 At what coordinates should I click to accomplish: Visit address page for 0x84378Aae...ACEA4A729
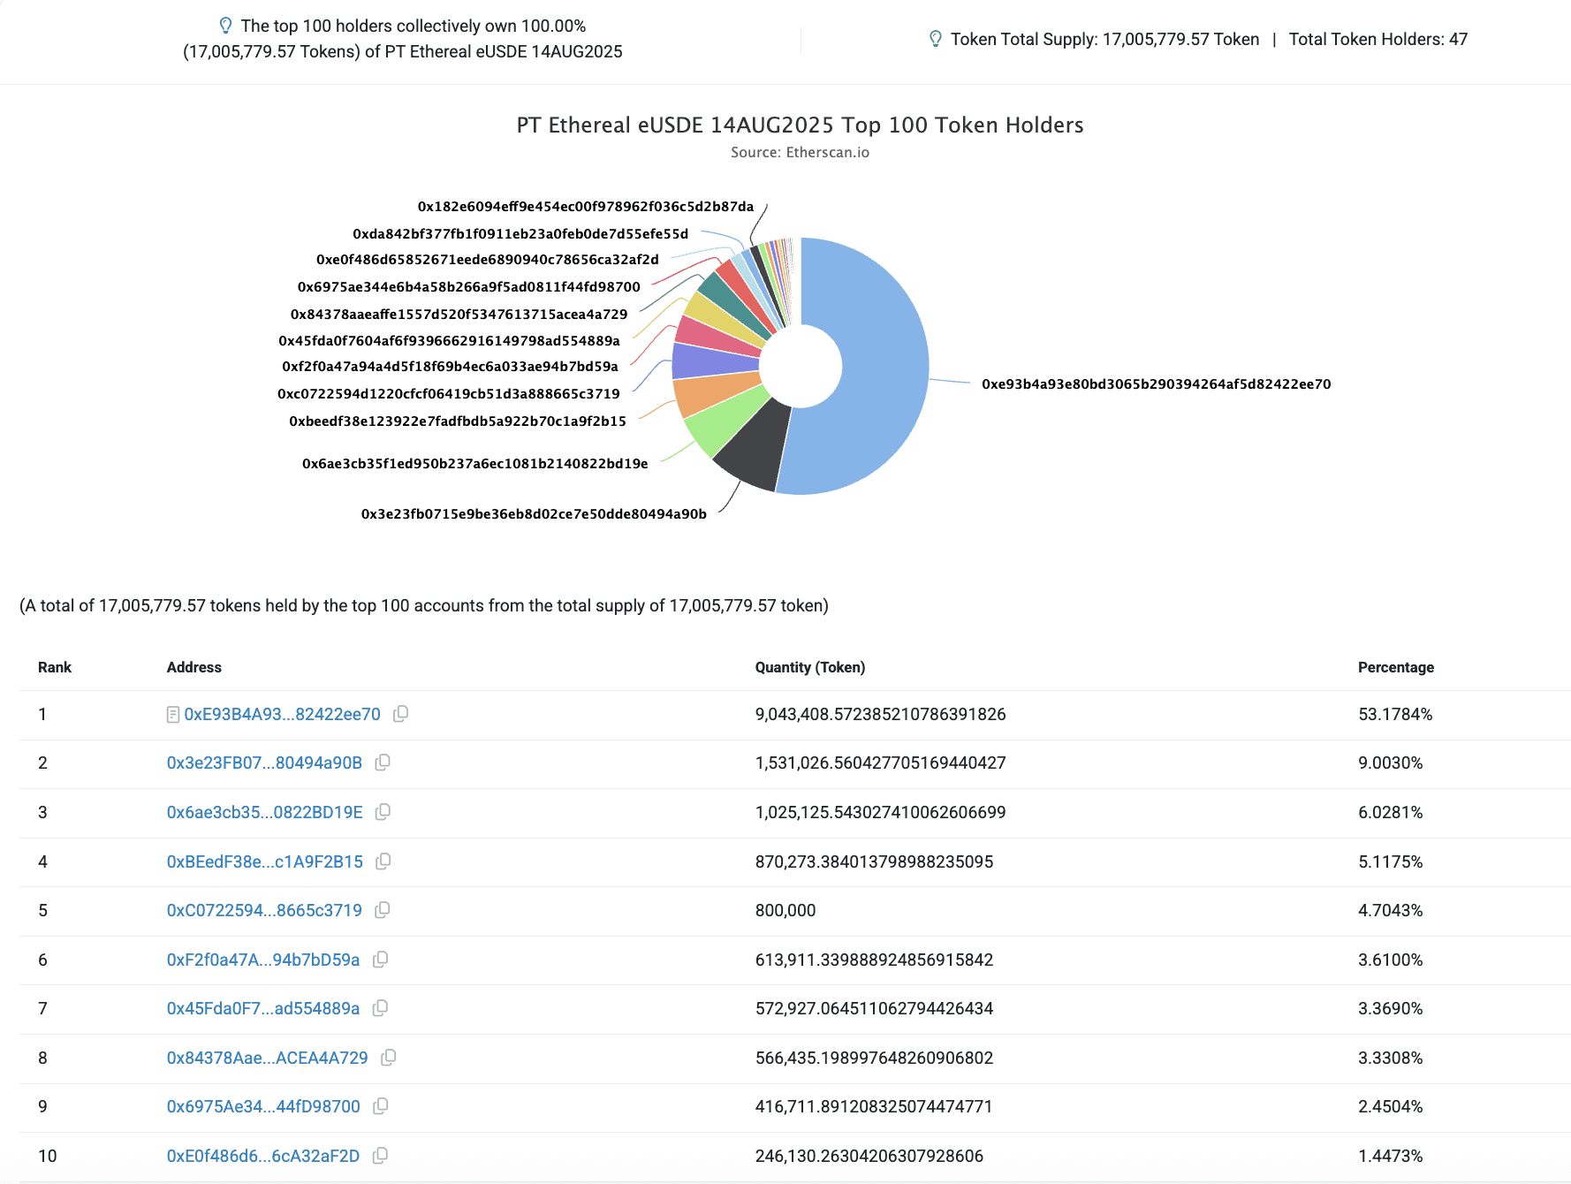pyautogui.click(x=267, y=1058)
